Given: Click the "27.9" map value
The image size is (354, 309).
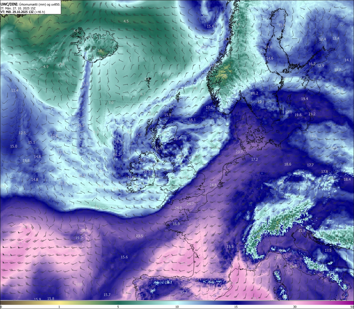Looking at the screenshot, I should pyautogui.click(x=278, y=258).
